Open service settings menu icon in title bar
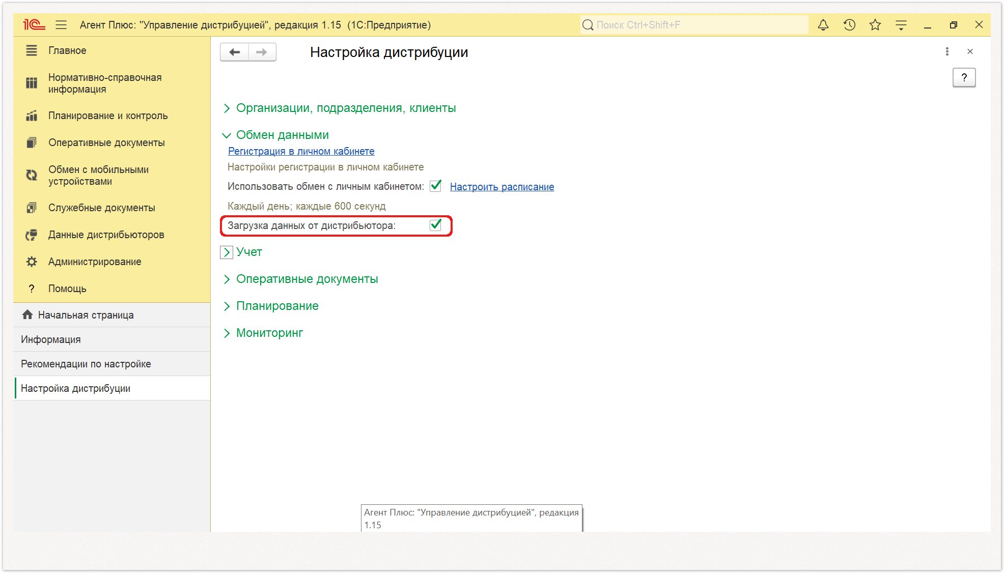The height and width of the screenshot is (573, 1004). point(901,24)
